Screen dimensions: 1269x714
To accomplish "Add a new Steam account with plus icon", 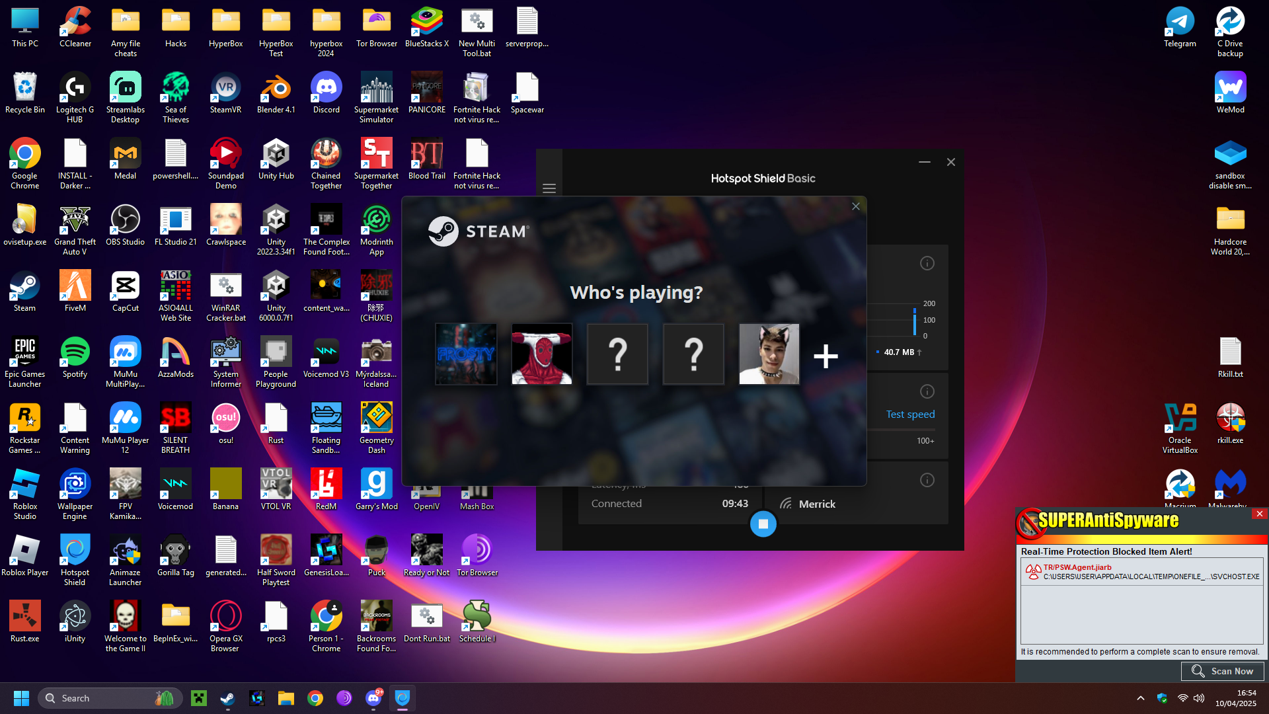I will (826, 356).
